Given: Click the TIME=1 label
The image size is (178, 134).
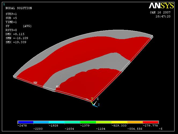Looking at the screenshot, I should [11, 22].
